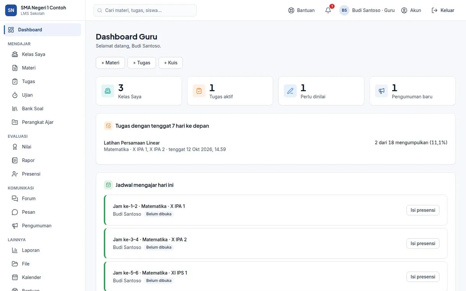The width and height of the screenshot is (466, 291).
Task: Click schedule row Jam ke-1–2 Matematika X IPA 1
Action: point(276,210)
